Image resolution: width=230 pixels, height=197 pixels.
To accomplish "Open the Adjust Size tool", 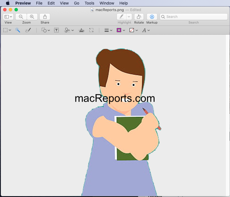I will pos(91,30).
